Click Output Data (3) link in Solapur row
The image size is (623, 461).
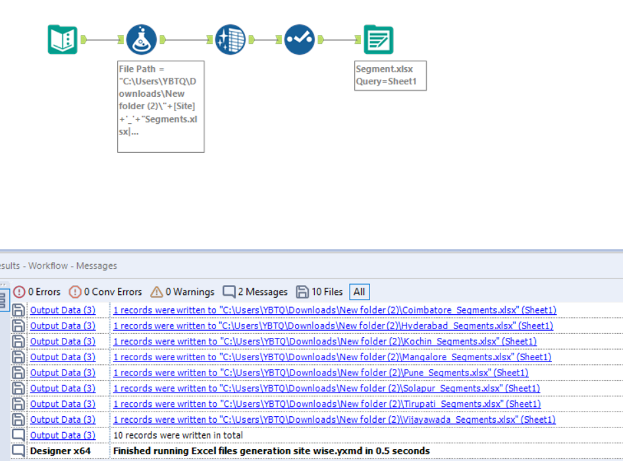point(63,389)
